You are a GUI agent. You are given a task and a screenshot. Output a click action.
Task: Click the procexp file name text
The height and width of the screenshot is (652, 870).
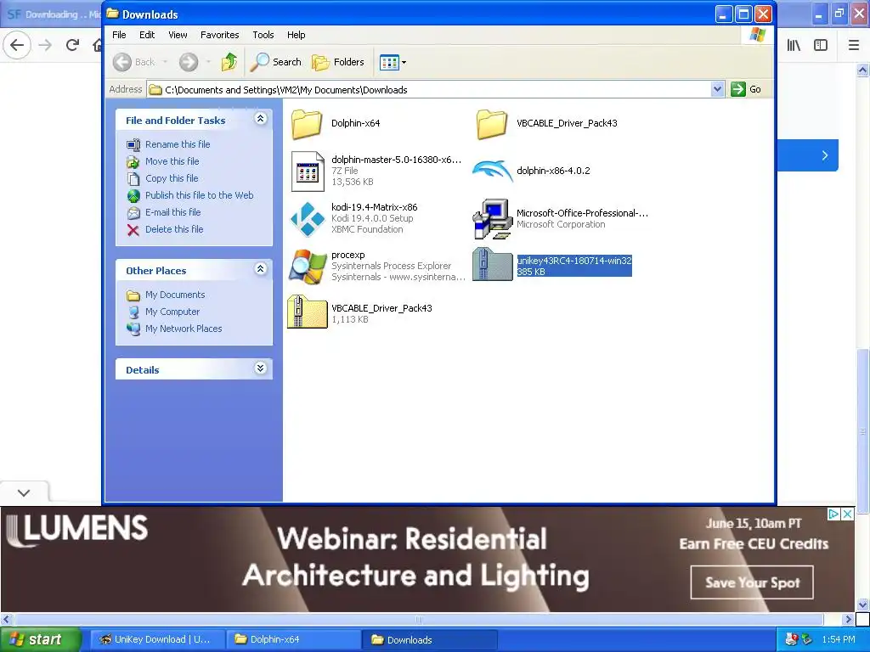(x=347, y=255)
